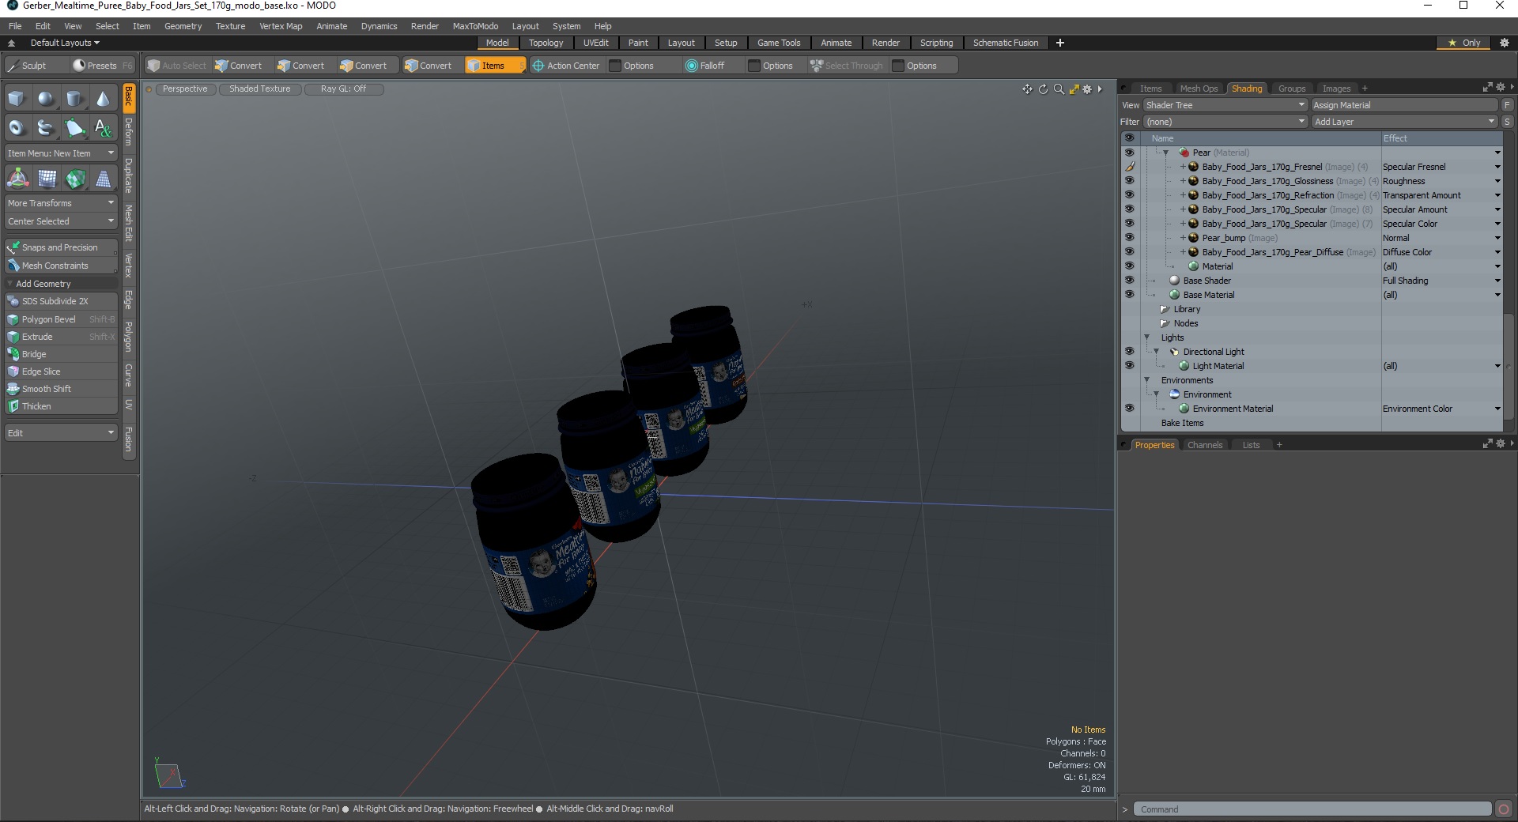The height and width of the screenshot is (822, 1518).
Task: Collapse the Pear material tree node
Action: [x=1165, y=153]
